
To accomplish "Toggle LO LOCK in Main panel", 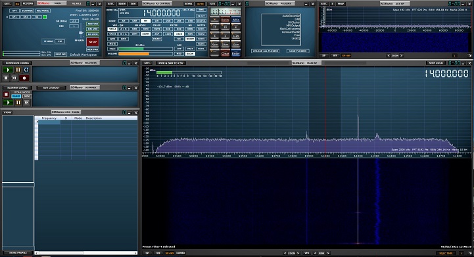I will (x=93, y=34).
